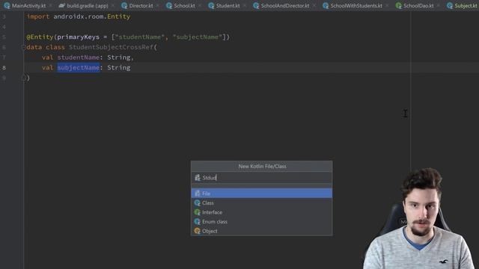Close the SchoolWithStudents.kt tab
The width and height of the screenshot is (479, 269).
tap(386, 5)
